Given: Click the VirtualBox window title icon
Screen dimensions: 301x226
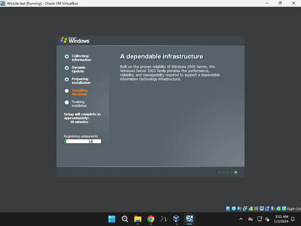Looking at the screenshot, I should point(3,3).
